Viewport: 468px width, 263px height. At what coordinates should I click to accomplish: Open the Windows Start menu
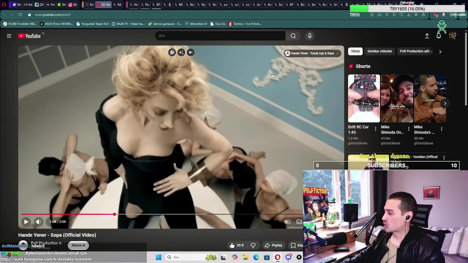coord(158,257)
